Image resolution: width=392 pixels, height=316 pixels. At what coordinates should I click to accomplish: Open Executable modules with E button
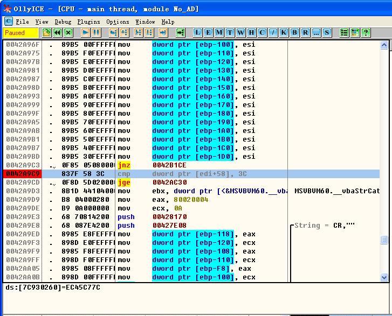click(208, 33)
